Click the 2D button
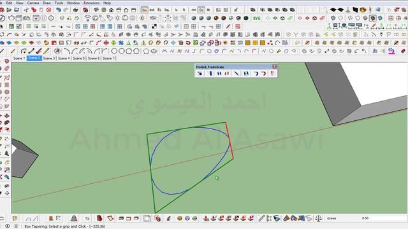The image size is (408, 229). pyautogui.click(x=397, y=35)
